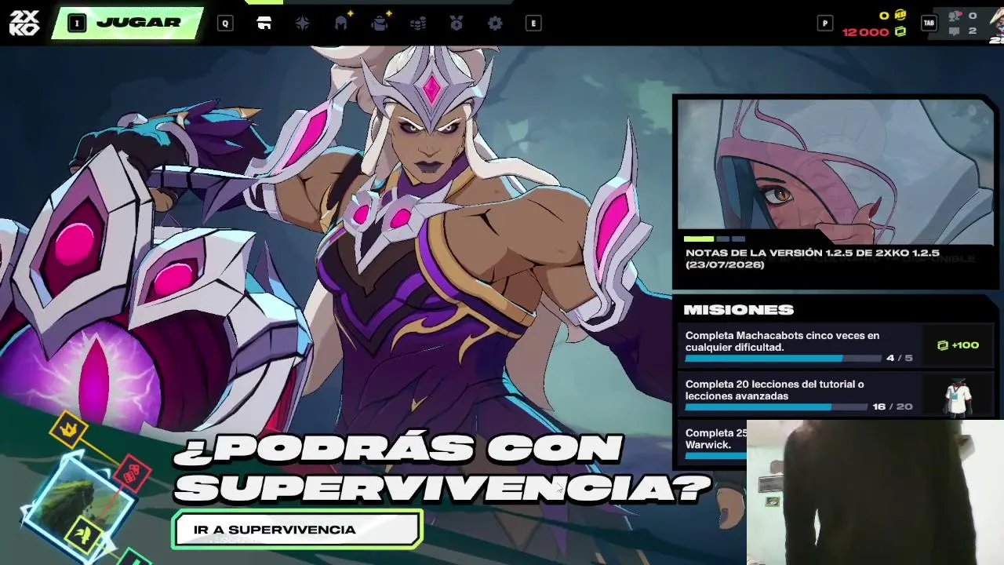1004x565 pixels.
Task: Open the JUGAR play menu
Action: point(127,23)
